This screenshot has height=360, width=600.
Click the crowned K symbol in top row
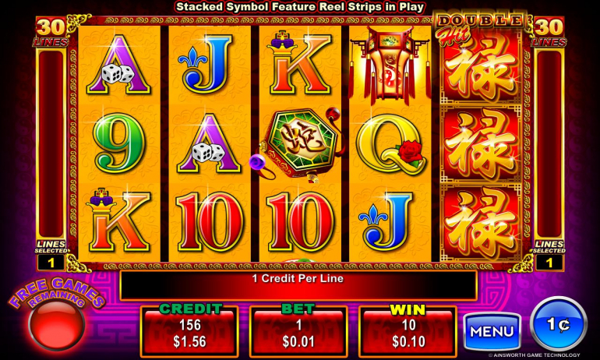pyautogui.click(x=299, y=62)
